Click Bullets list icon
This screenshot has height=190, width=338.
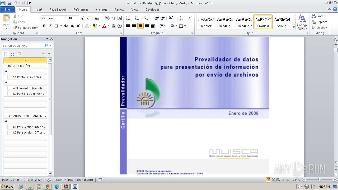pyautogui.click(x=128, y=18)
